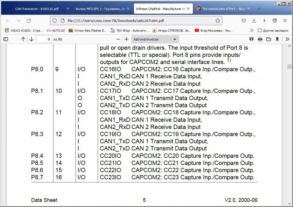
Task: Click the Data Sheet footer text
Action: [x=44, y=200]
